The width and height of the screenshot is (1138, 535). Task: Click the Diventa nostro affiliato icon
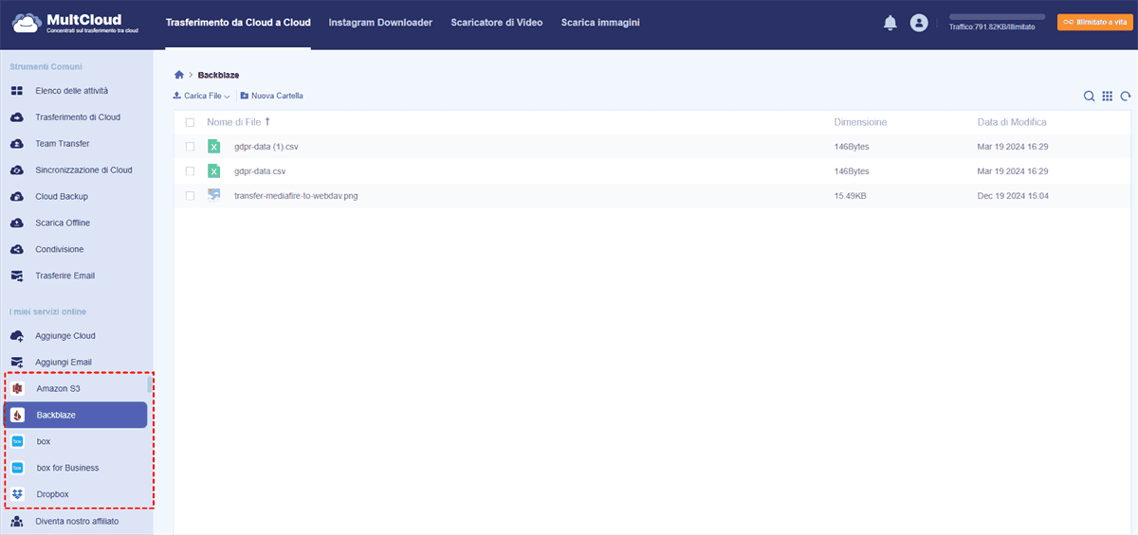tap(16, 522)
